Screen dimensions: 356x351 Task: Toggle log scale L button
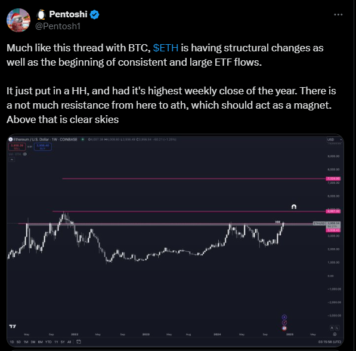(x=338, y=328)
